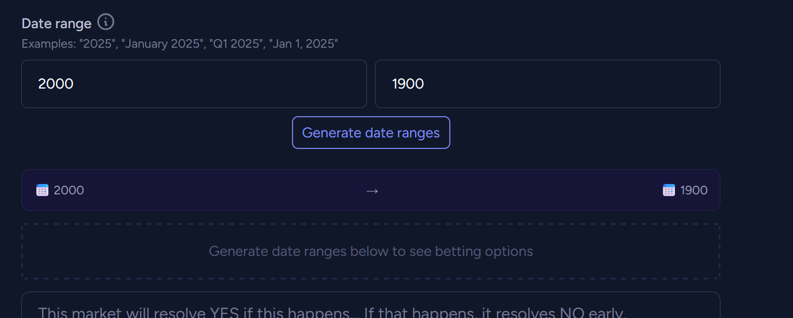
Task: Click the arrow between 2000 and 1900
Action: pyautogui.click(x=372, y=190)
